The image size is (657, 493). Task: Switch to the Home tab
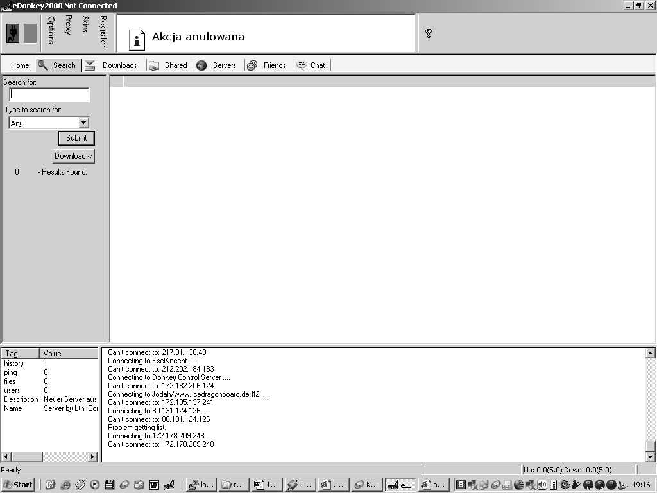point(20,65)
